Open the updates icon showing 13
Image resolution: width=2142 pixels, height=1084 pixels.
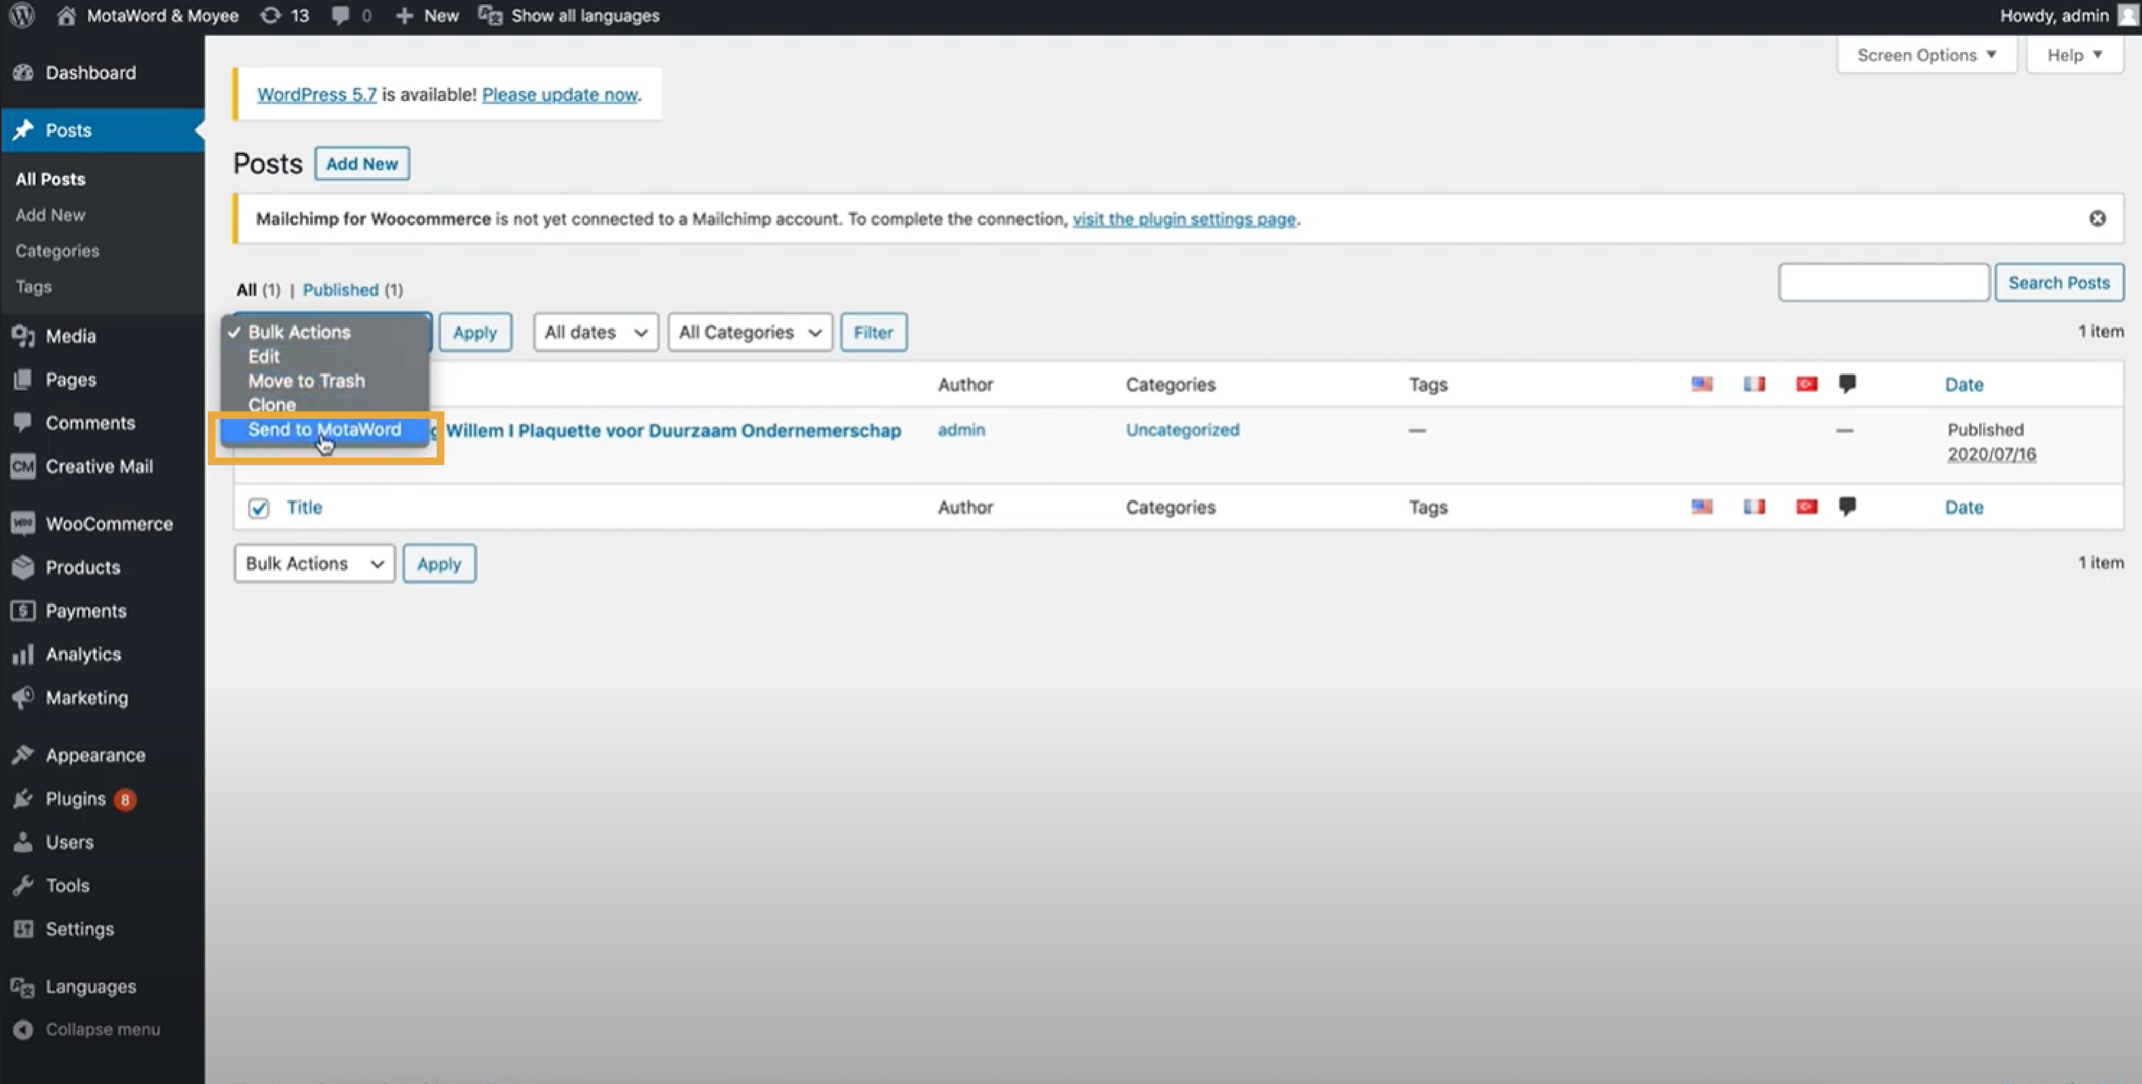pyautogui.click(x=284, y=15)
